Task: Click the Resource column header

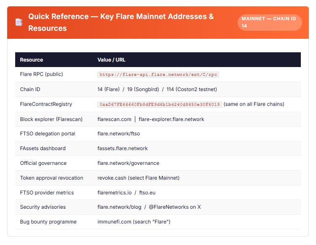Action: (x=32, y=60)
